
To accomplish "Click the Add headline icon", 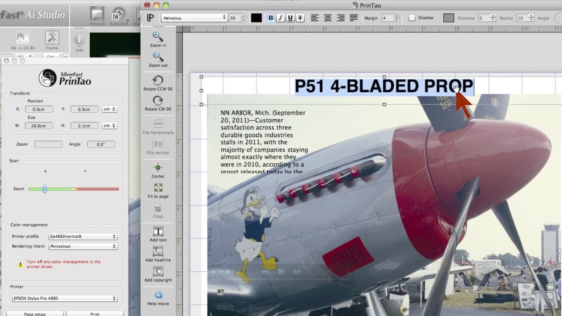I will pos(158,251).
